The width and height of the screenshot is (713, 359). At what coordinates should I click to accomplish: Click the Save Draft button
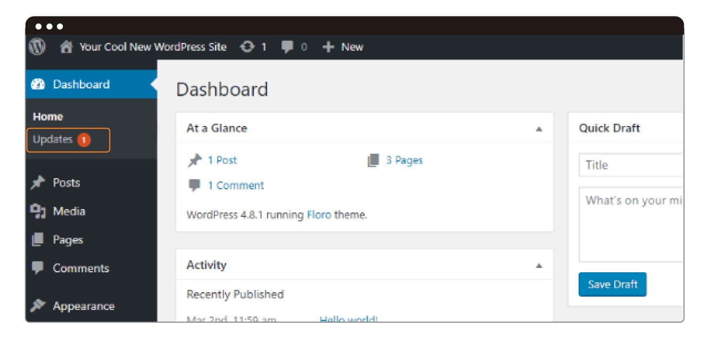pos(612,284)
